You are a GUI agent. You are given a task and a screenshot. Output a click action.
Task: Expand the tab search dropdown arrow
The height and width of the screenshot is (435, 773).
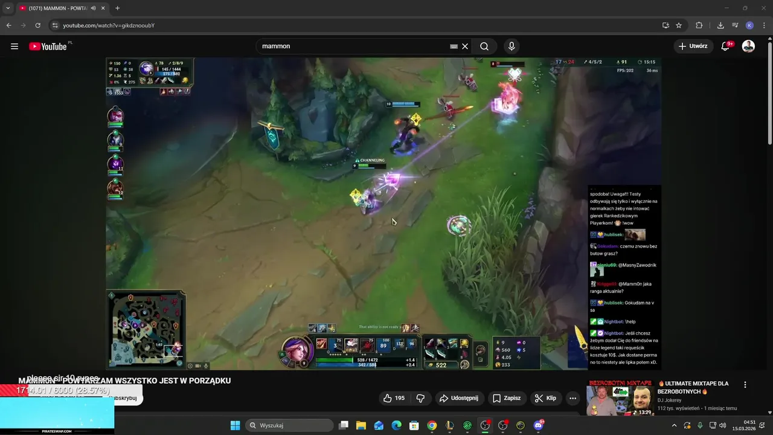point(8,8)
